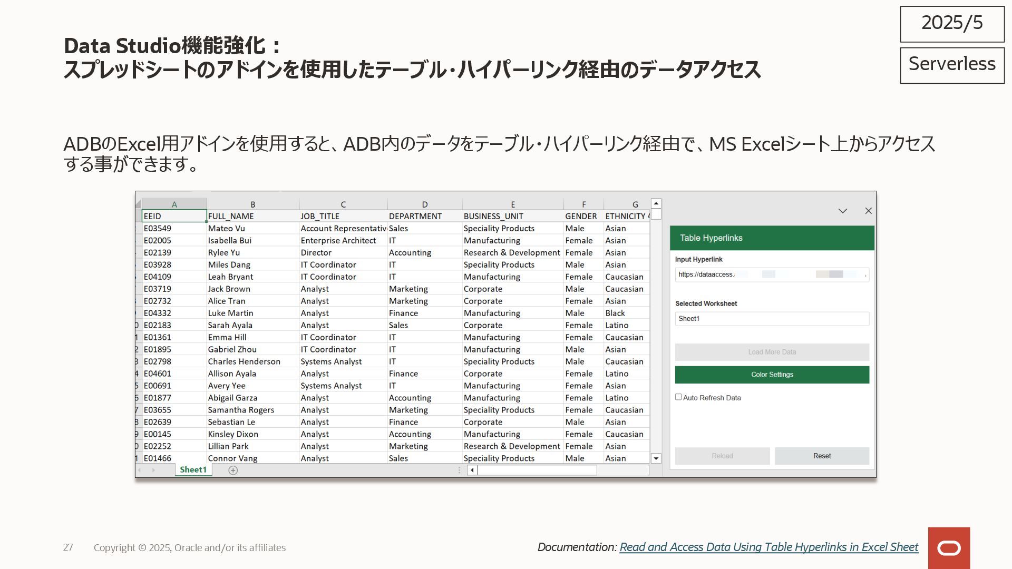
Task: Select cell Abigail Garza
Action: [252, 398]
